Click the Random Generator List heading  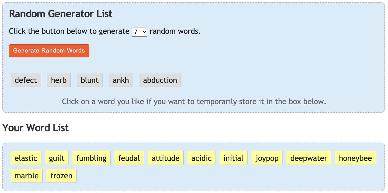tap(61, 14)
